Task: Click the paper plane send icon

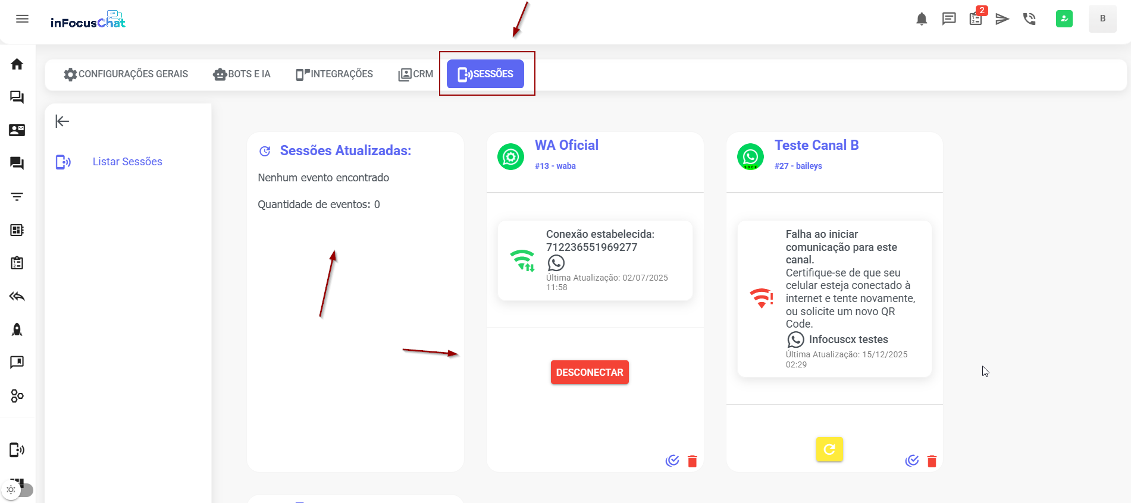Action: tap(1002, 19)
